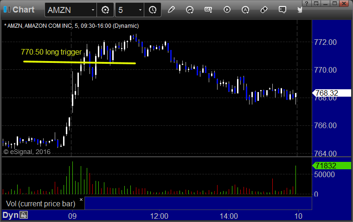Viewport: 353px width, 222px height.
Task: Click the 12:00 time axis label
Action: pos(159,216)
